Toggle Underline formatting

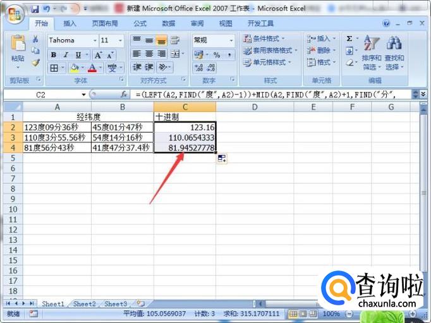pyautogui.click(x=78, y=55)
